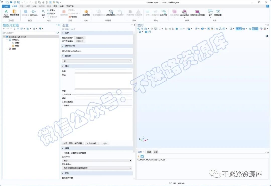Click the blue help question mark icon
This screenshot has height=186, width=271.
267,6
